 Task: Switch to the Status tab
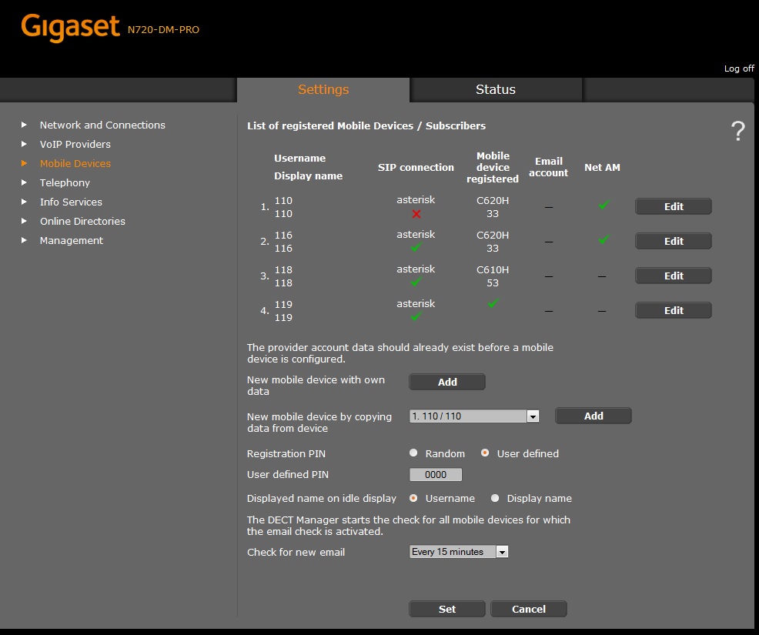pyautogui.click(x=495, y=89)
